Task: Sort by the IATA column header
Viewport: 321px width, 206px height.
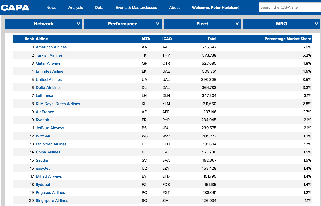Action: 146,39
